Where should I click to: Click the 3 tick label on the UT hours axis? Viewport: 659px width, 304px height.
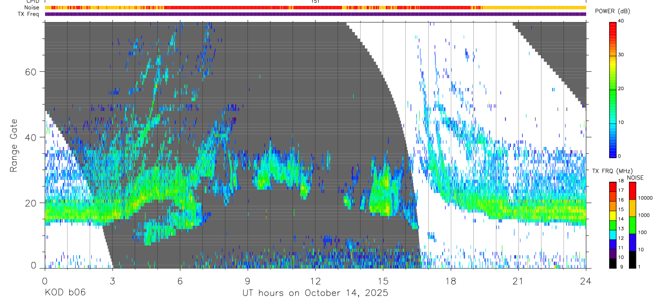click(112, 281)
